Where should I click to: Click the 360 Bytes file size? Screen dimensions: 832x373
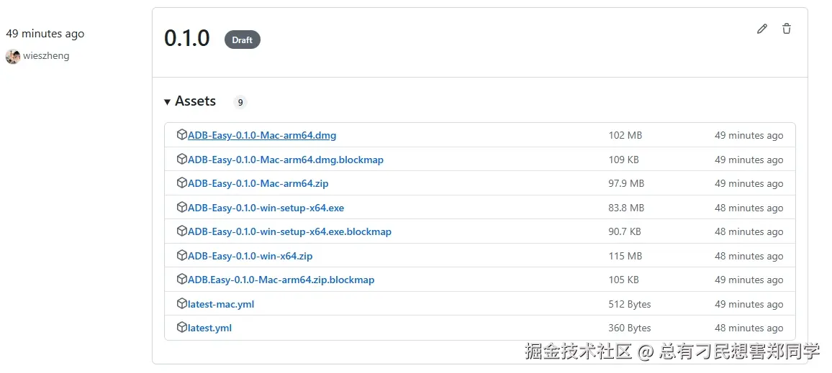(630, 328)
